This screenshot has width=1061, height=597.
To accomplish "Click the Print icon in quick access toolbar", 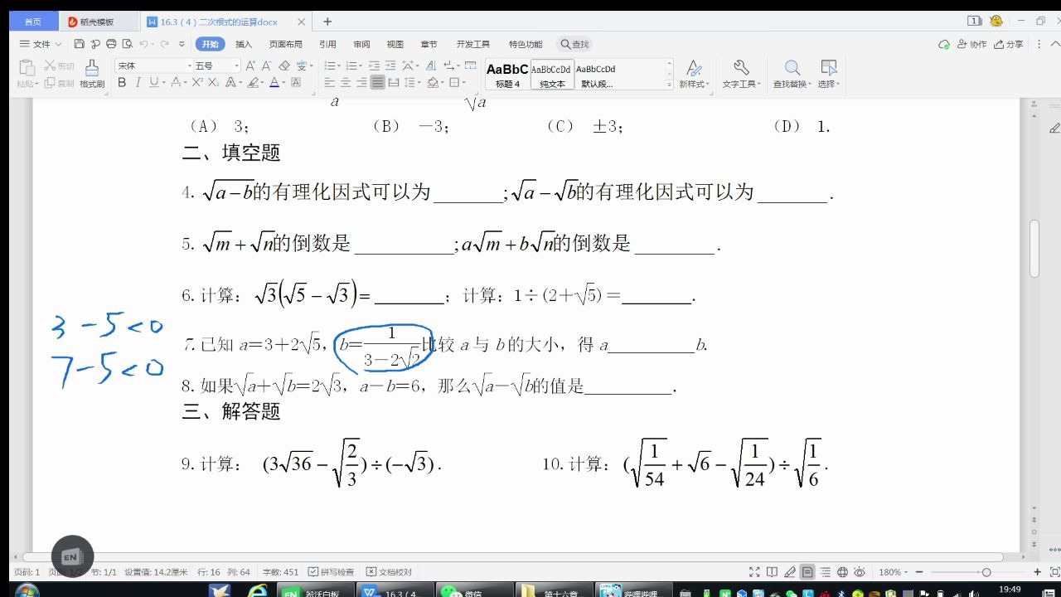I will pyautogui.click(x=111, y=44).
